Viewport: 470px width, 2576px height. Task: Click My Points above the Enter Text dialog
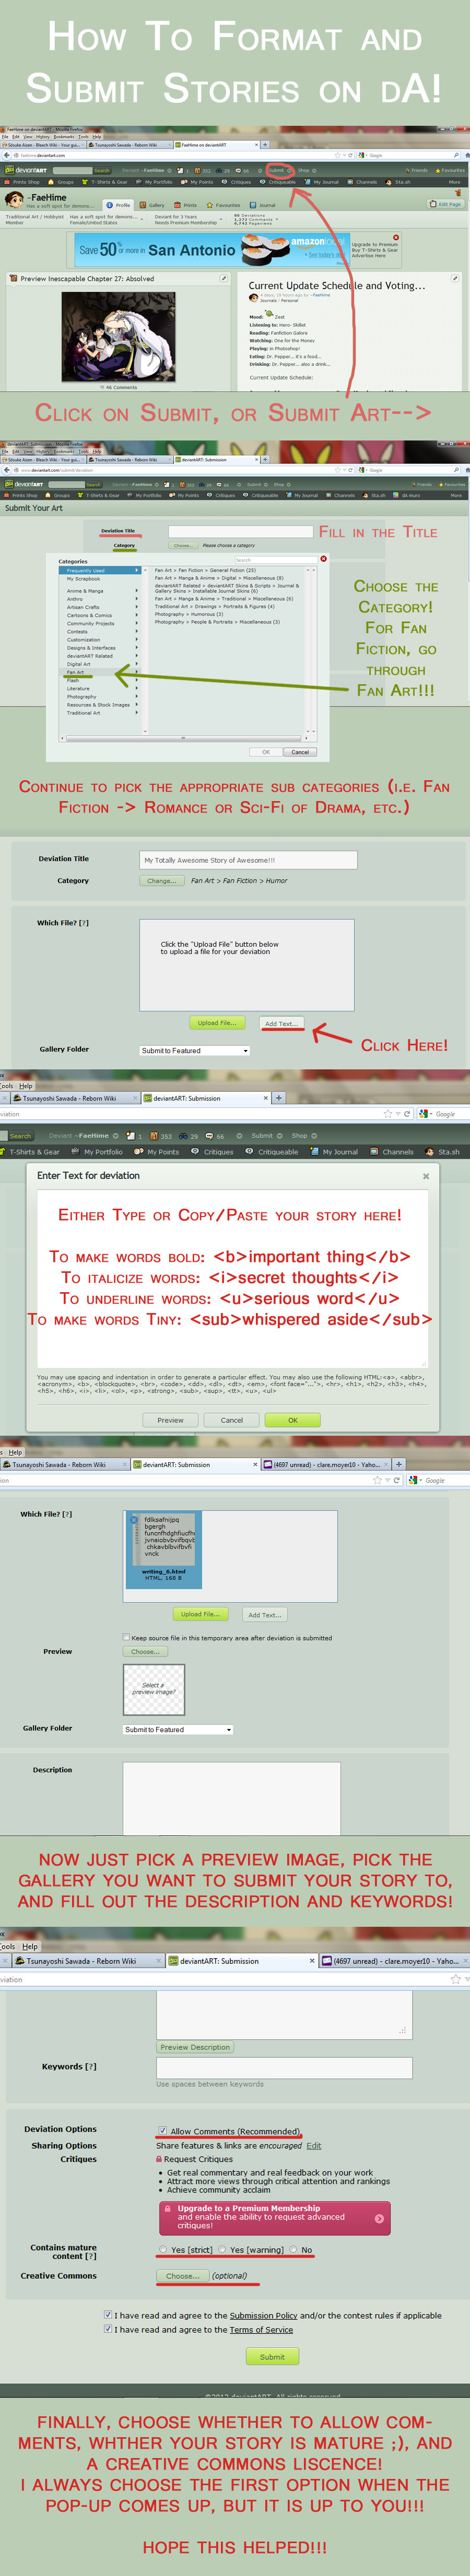157,1152
